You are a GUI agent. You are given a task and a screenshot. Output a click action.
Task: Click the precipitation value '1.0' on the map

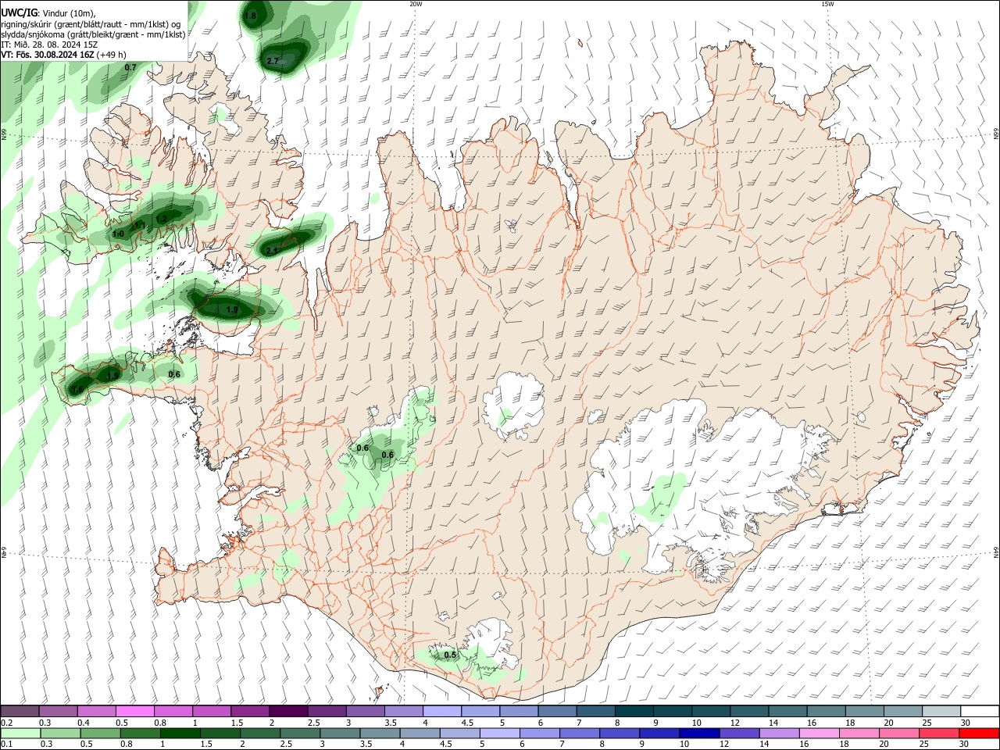pyautogui.click(x=118, y=234)
